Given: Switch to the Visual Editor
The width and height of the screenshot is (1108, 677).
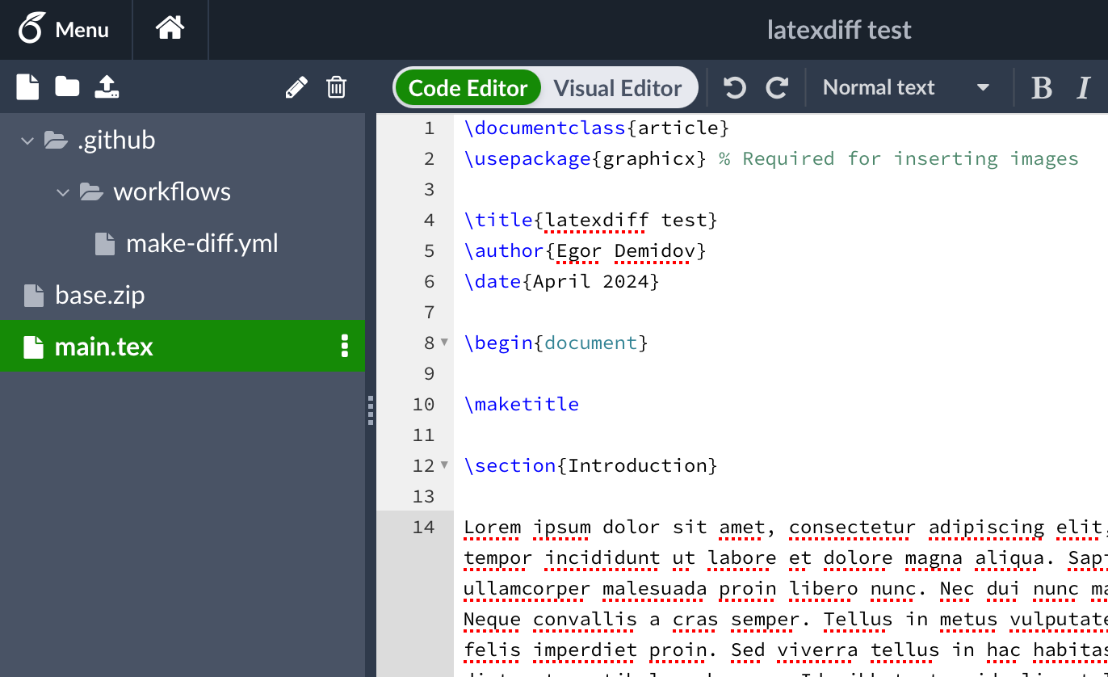Looking at the screenshot, I should click(618, 87).
